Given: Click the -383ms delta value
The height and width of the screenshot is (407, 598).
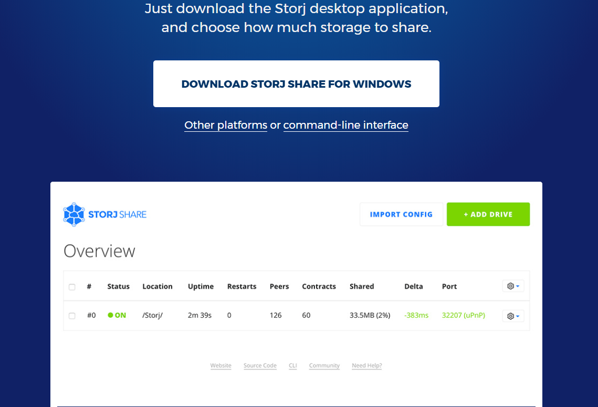Looking at the screenshot, I should (x=416, y=316).
